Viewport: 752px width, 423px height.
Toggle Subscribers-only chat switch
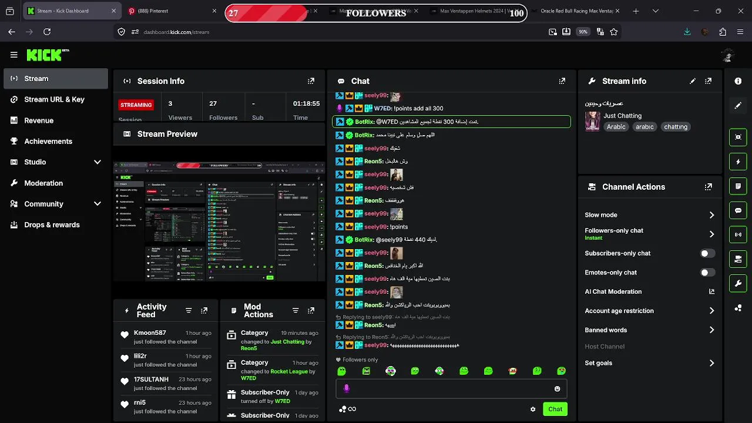(x=708, y=253)
